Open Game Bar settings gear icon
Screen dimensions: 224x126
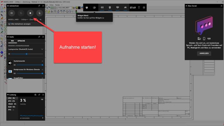[x=144, y=8]
